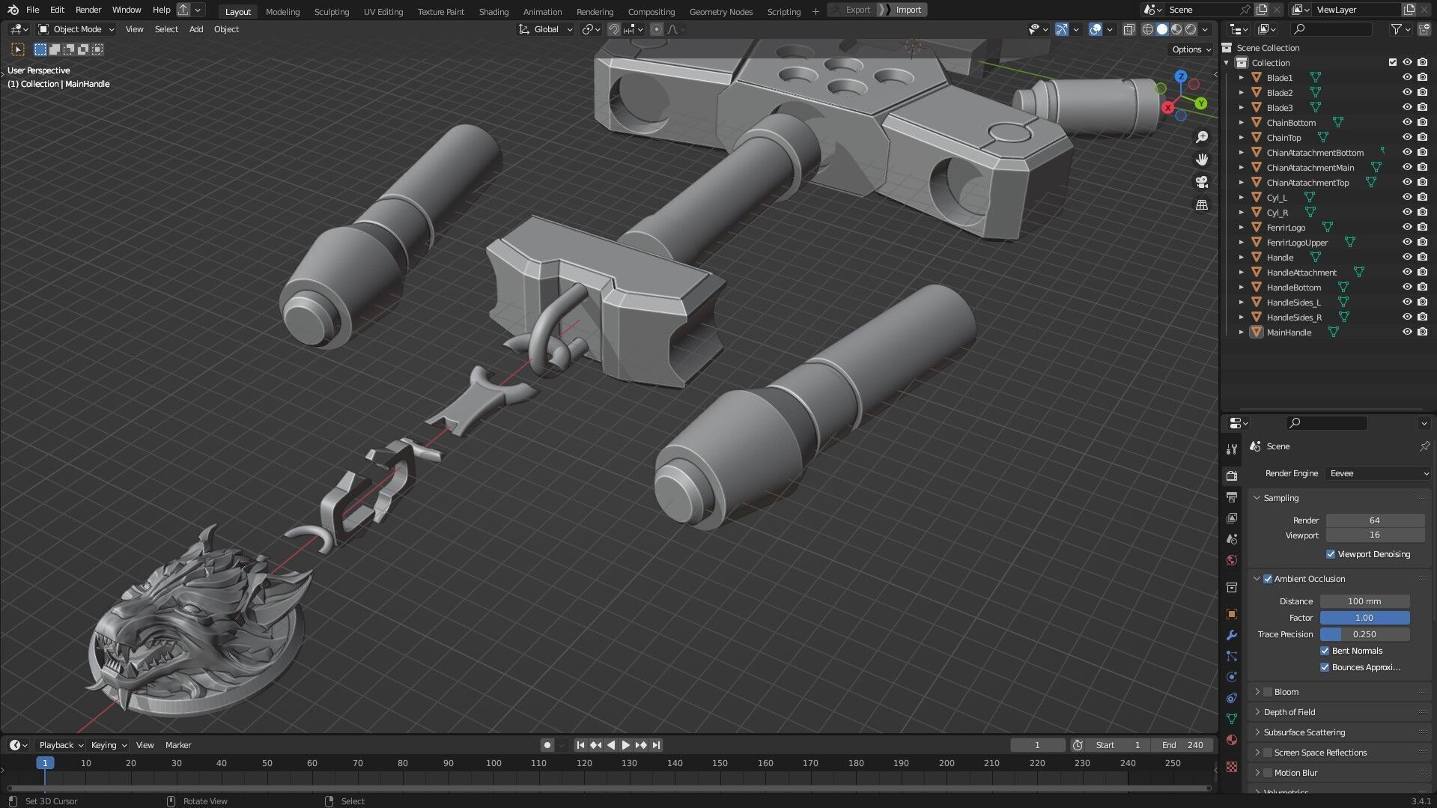Open the Render menu
This screenshot has height=808, width=1437.
tap(88, 10)
